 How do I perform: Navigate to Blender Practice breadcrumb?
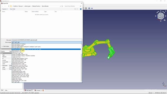coord(36,6)
